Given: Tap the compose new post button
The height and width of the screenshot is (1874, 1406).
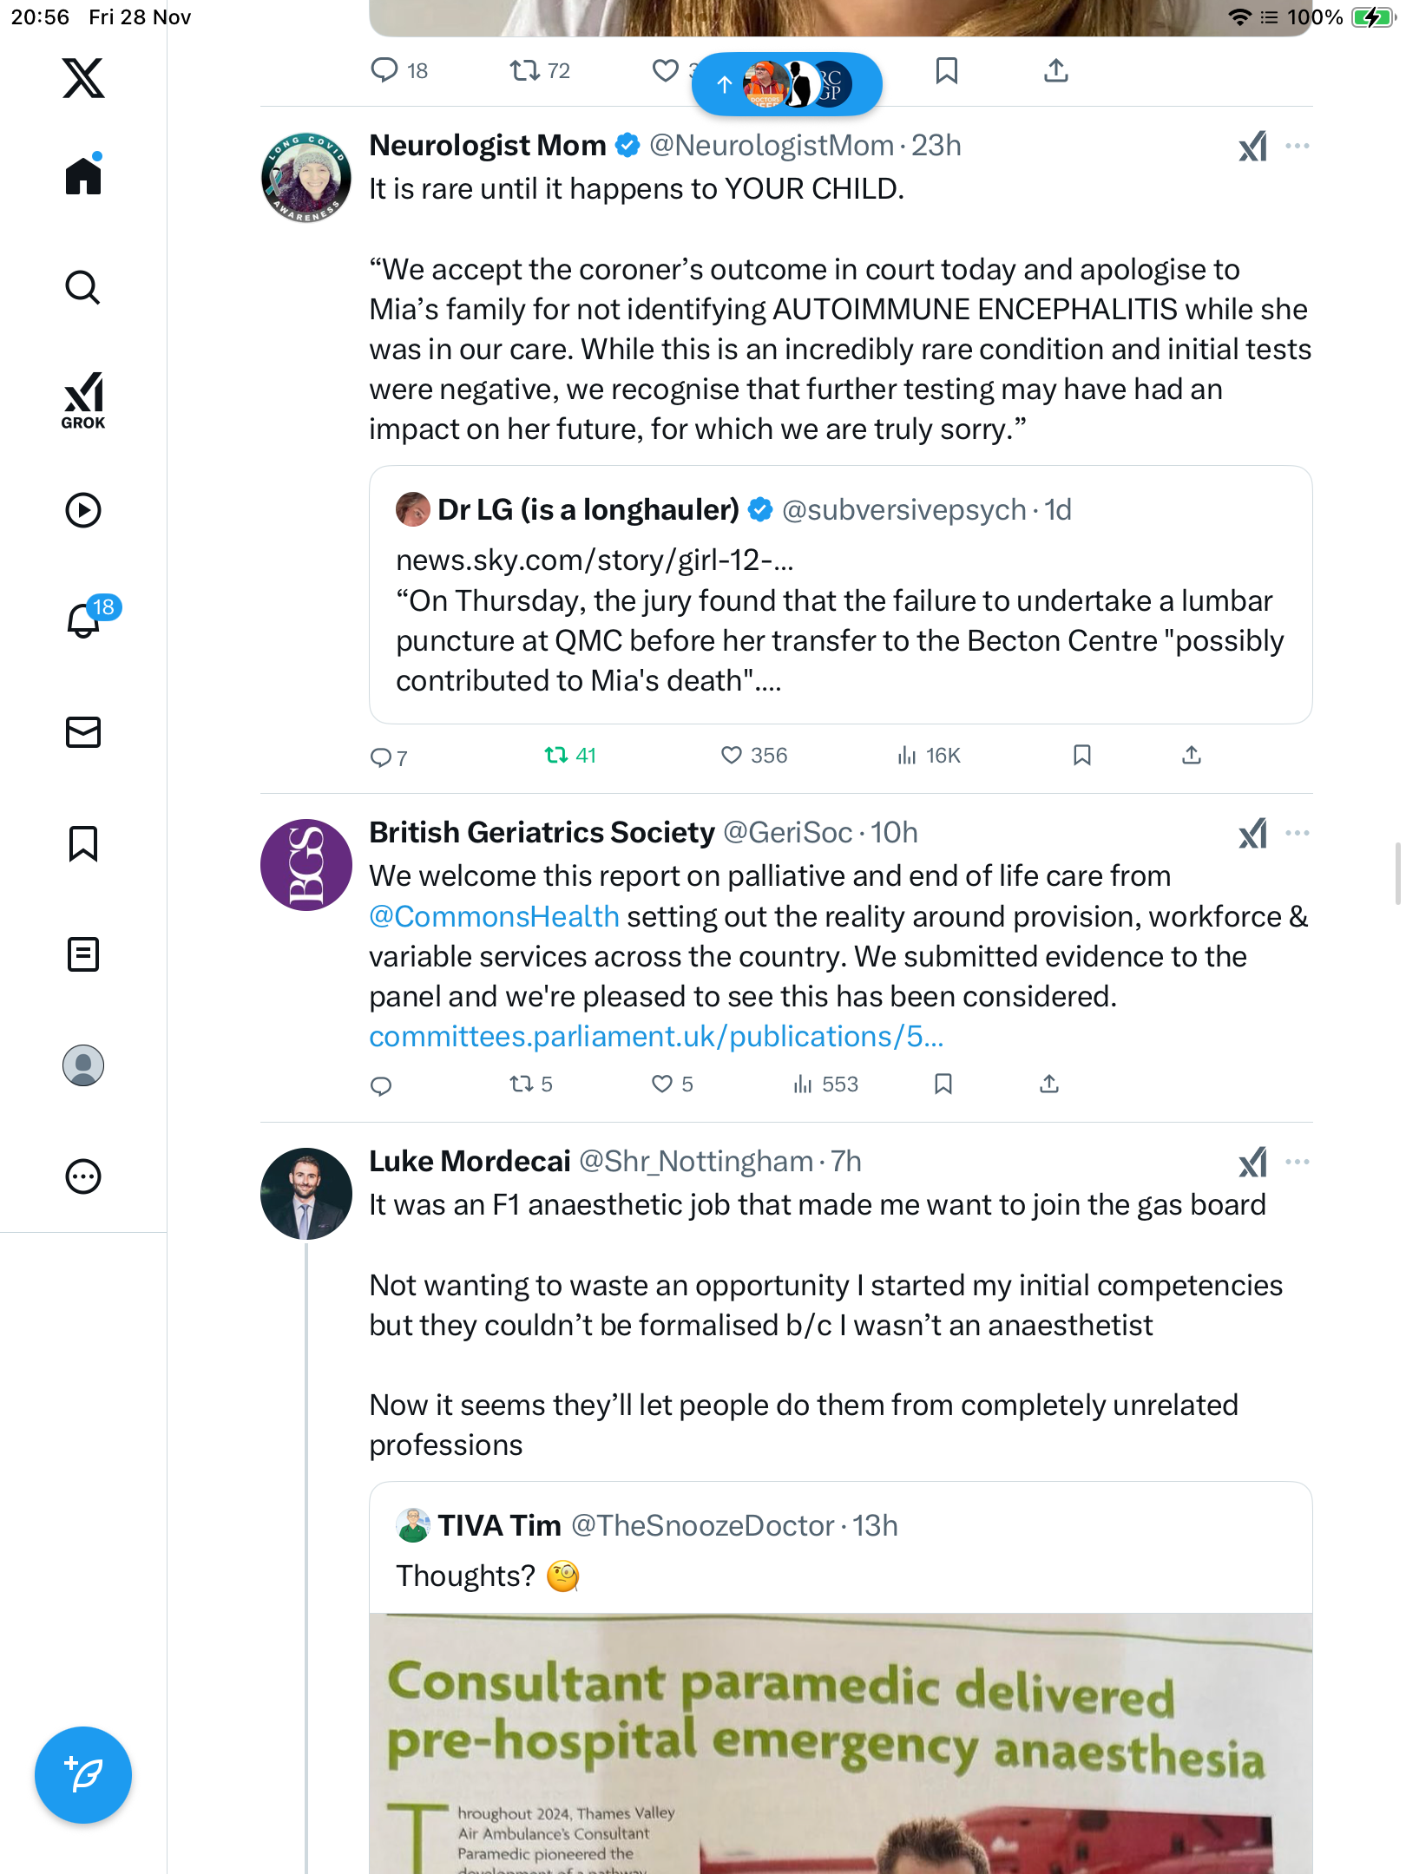Looking at the screenshot, I should (x=83, y=1775).
